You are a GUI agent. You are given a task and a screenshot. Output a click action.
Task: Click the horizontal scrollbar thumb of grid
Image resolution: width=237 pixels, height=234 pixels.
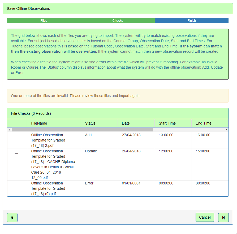tap(82, 130)
